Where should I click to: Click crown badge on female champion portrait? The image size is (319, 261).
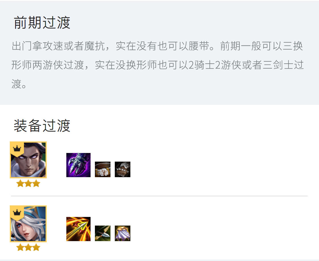pyautogui.click(x=17, y=213)
